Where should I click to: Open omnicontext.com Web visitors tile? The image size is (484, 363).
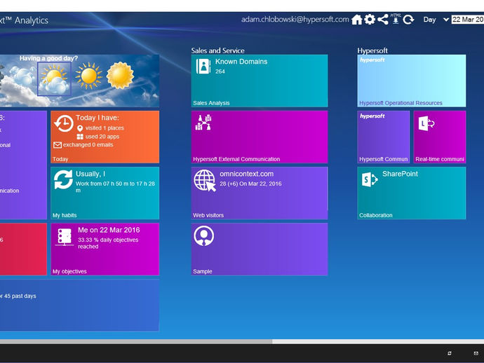point(260,193)
